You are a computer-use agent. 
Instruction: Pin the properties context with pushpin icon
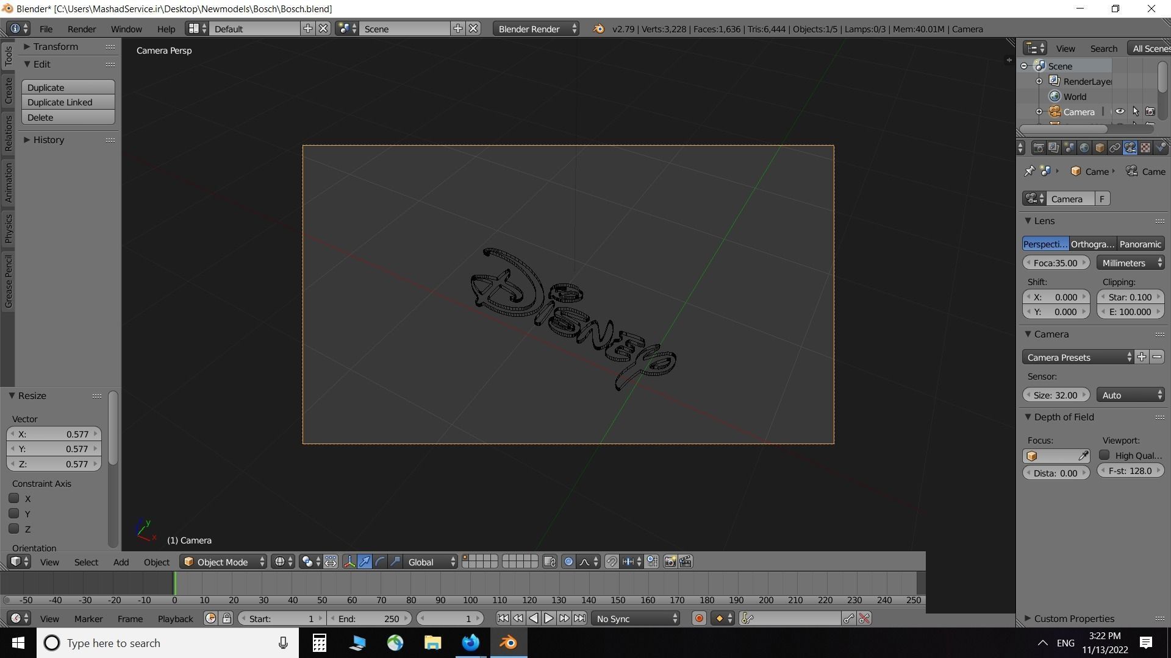click(x=1030, y=171)
